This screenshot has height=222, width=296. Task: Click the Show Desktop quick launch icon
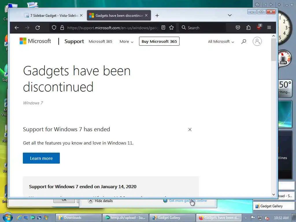(x=26, y=218)
